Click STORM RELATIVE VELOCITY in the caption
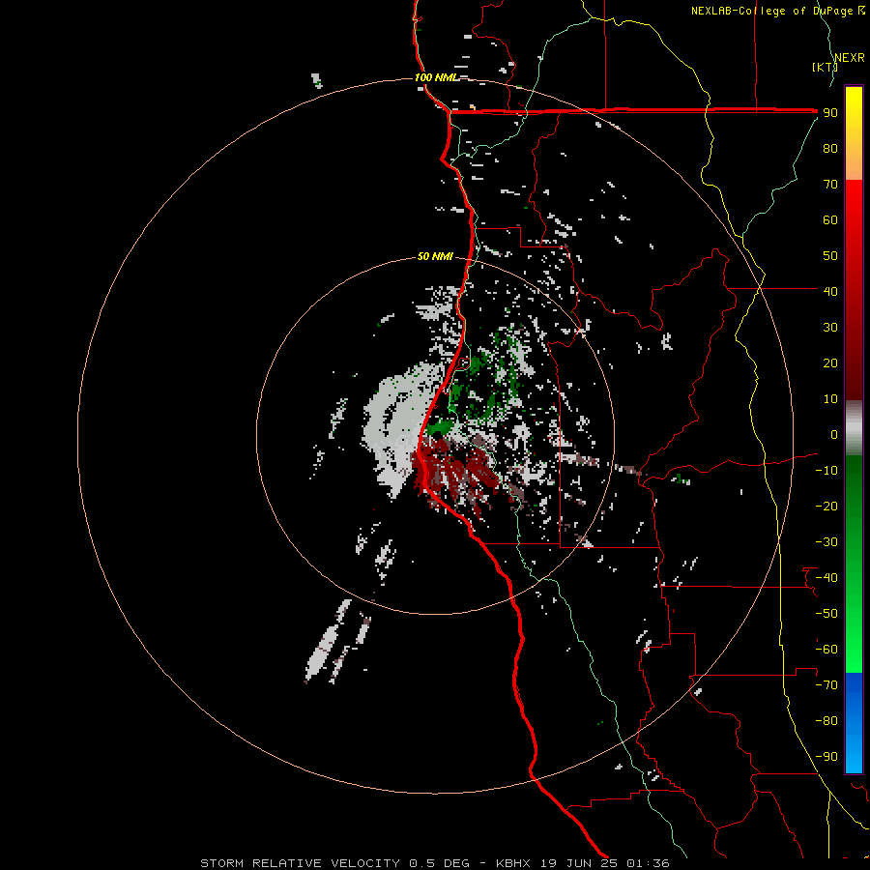 point(301,863)
